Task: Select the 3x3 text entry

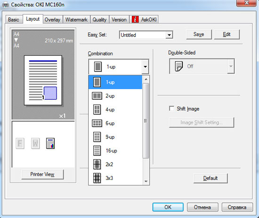Action: [x=109, y=178]
